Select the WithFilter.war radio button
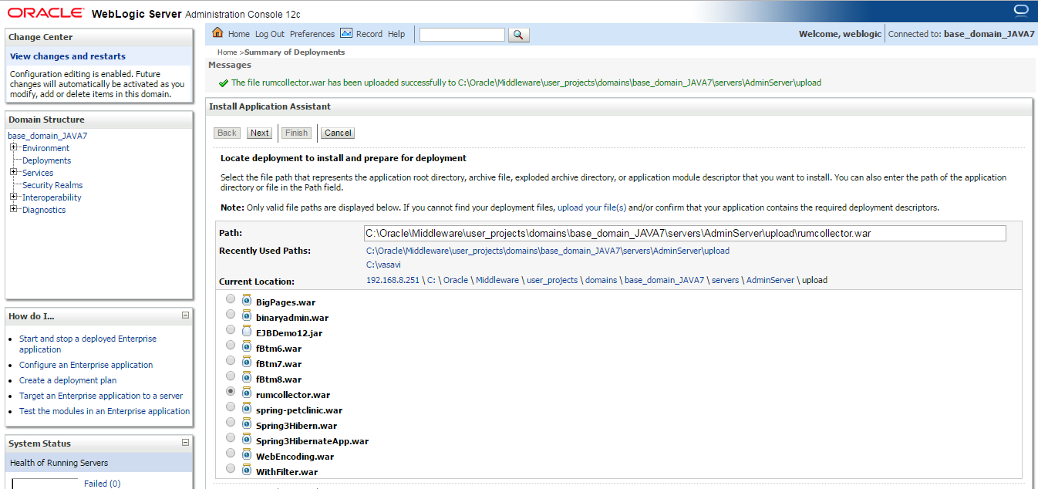This screenshot has height=489, width=1038. pos(231,469)
